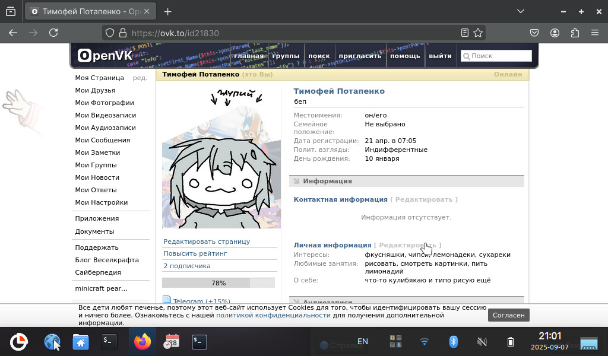Expand the list all tabs chevron
The height and width of the screenshot is (356, 608).
coord(520,11)
